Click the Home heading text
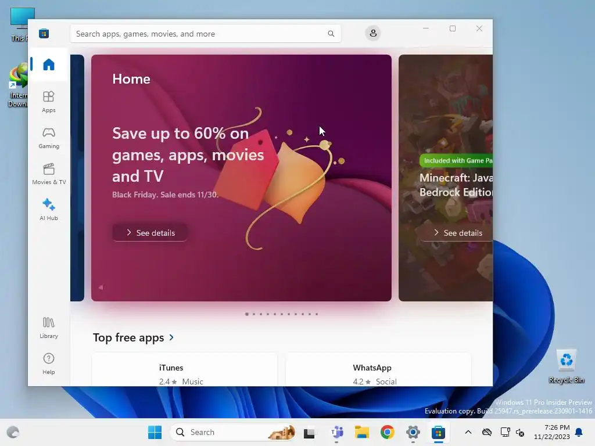Image resolution: width=595 pixels, height=446 pixels. [x=131, y=79]
